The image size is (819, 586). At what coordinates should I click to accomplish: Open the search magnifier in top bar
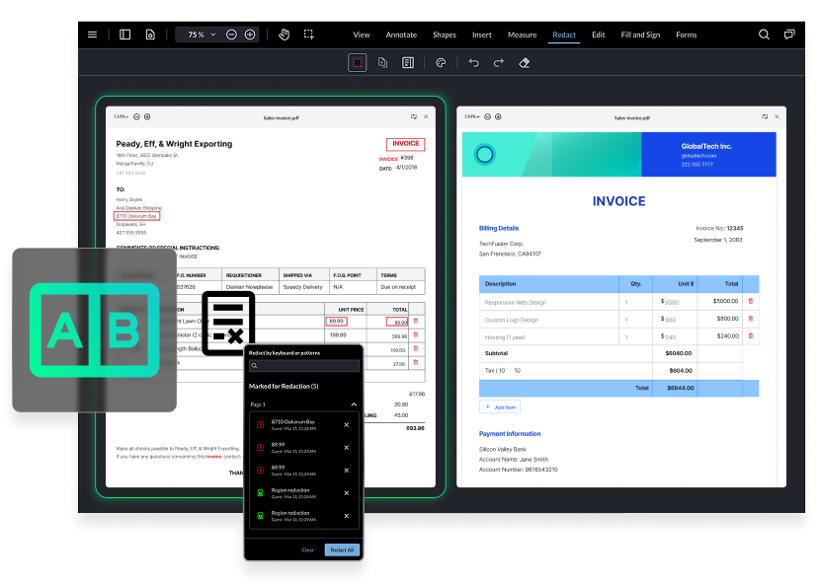(x=764, y=35)
